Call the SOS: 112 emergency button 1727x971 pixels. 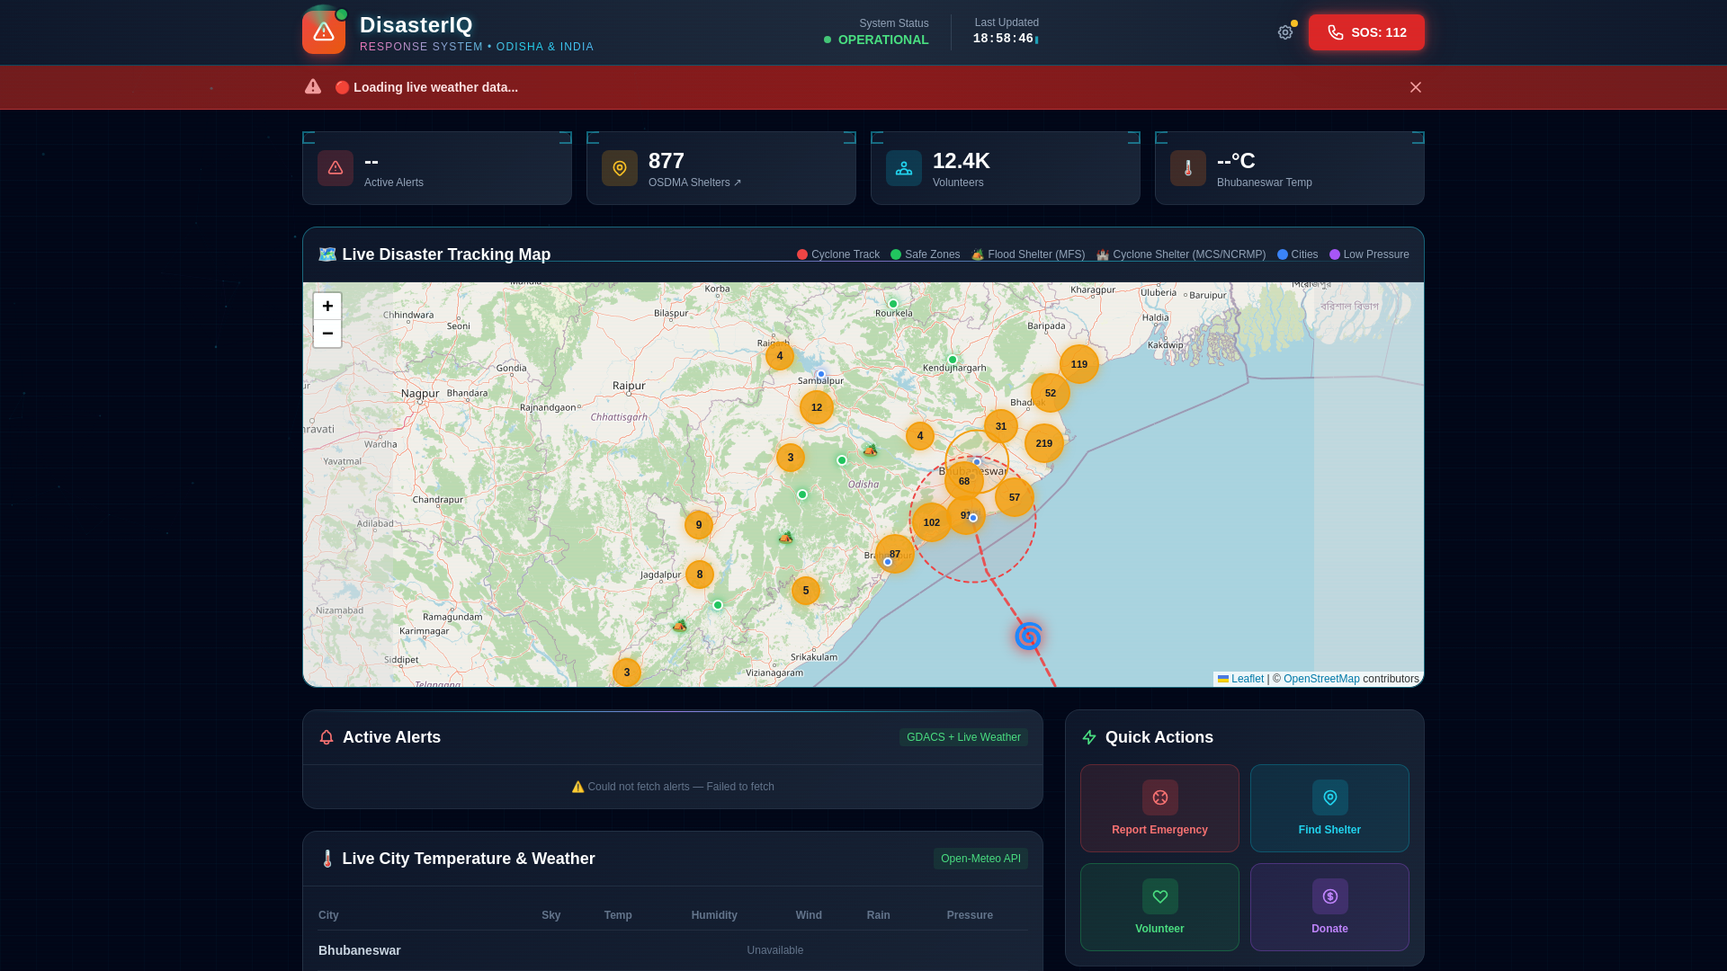tap(1366, 32)
